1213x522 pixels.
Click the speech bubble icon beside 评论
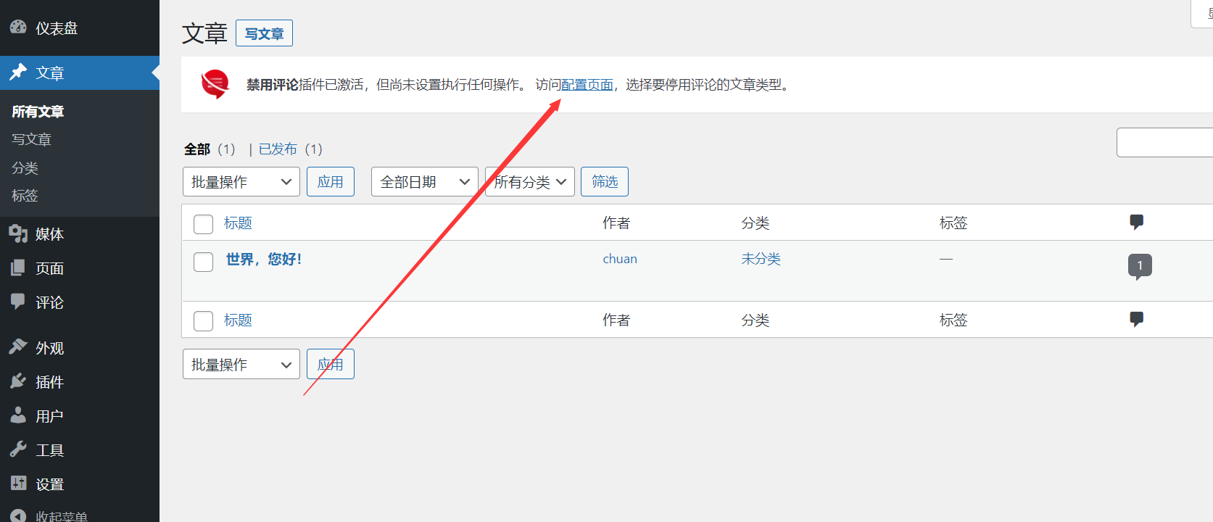coord(18,302)
